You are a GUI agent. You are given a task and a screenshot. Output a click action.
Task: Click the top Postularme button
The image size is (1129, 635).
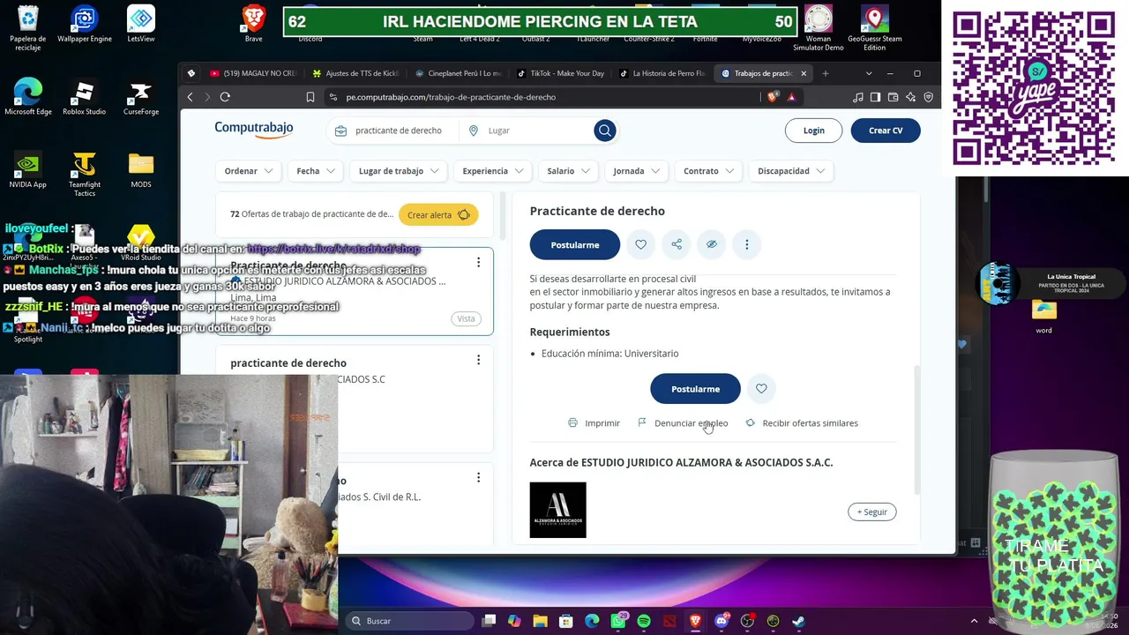pos(575,244)
